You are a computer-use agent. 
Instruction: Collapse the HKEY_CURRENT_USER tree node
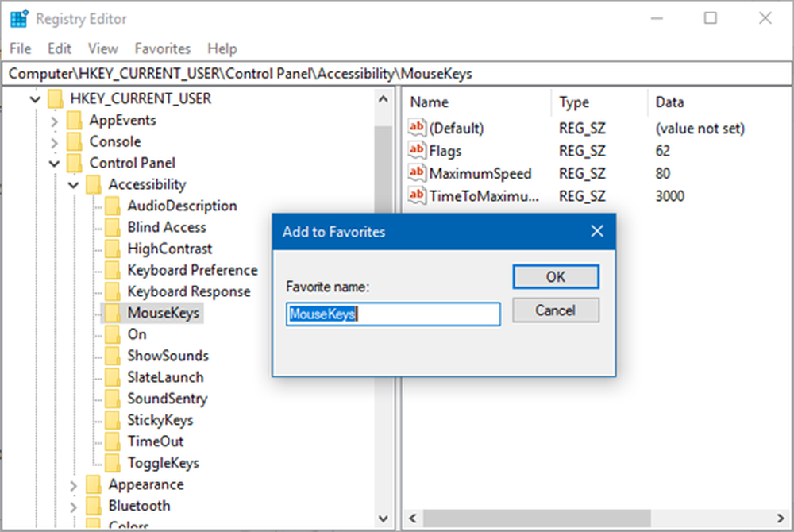[x=35, y=99]
